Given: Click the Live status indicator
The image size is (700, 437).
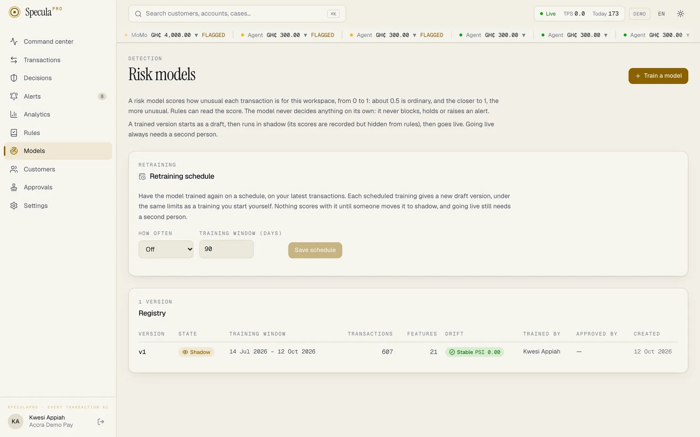Looking at the screenshot, I should click(548, 14).
